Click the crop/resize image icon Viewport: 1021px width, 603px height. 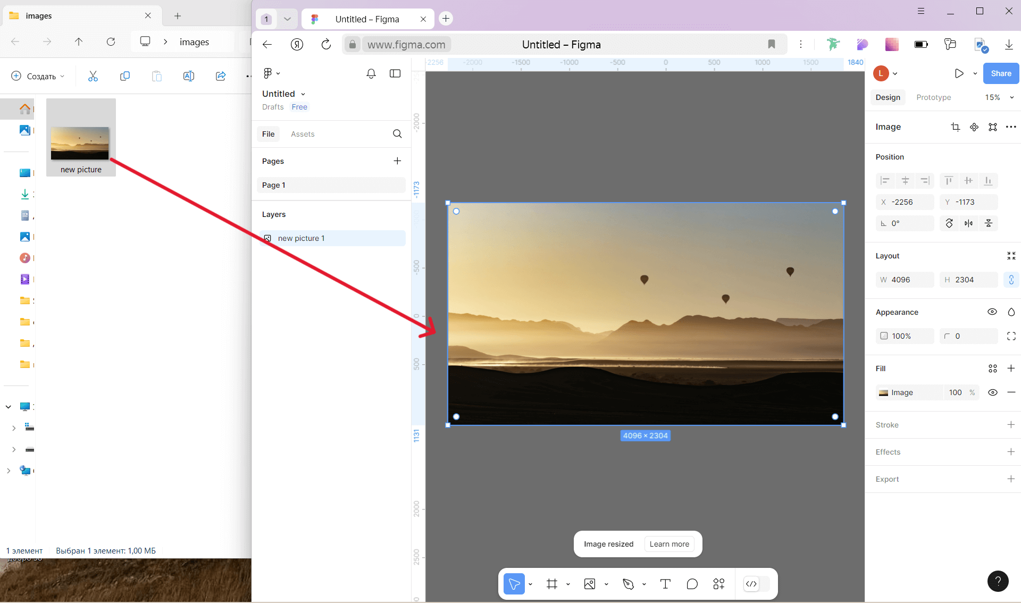tap(955, 127)
